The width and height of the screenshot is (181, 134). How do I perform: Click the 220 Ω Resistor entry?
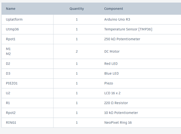[x=116, y=103]
